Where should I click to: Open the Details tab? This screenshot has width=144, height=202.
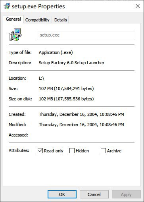[x=61, y=20]
